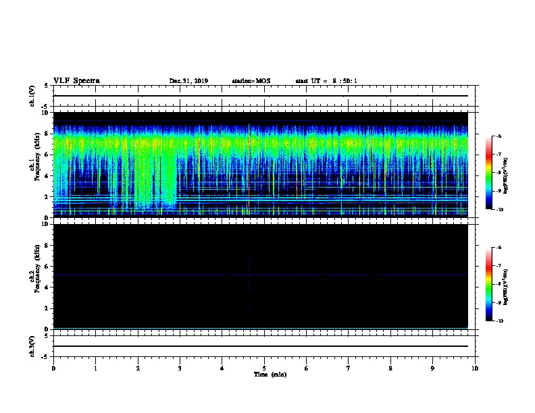This screenshot has height=413, width=535.
Task: Click the "Time (min)" axis title
Action: pos(270,375)
